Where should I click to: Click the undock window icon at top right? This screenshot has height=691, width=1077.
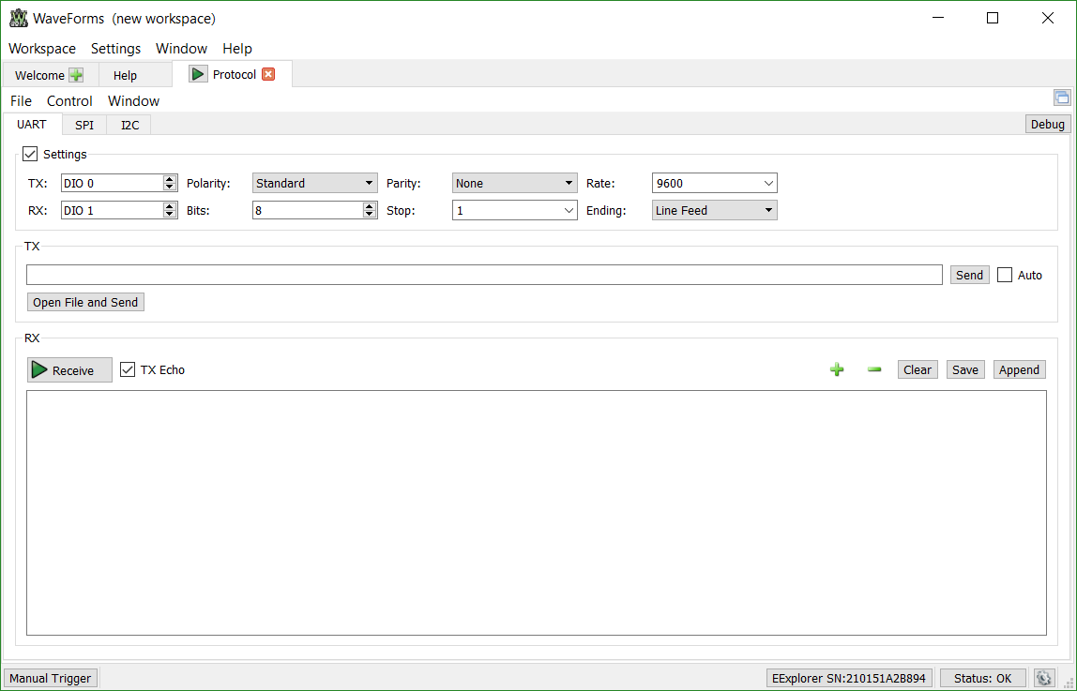1062,98
